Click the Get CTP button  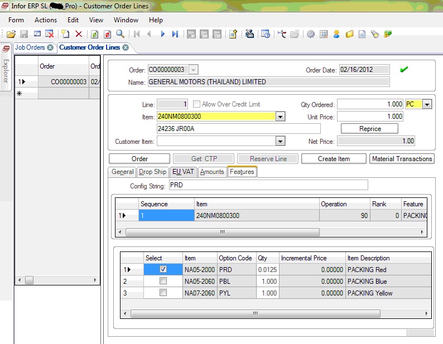tap(204, 159)
